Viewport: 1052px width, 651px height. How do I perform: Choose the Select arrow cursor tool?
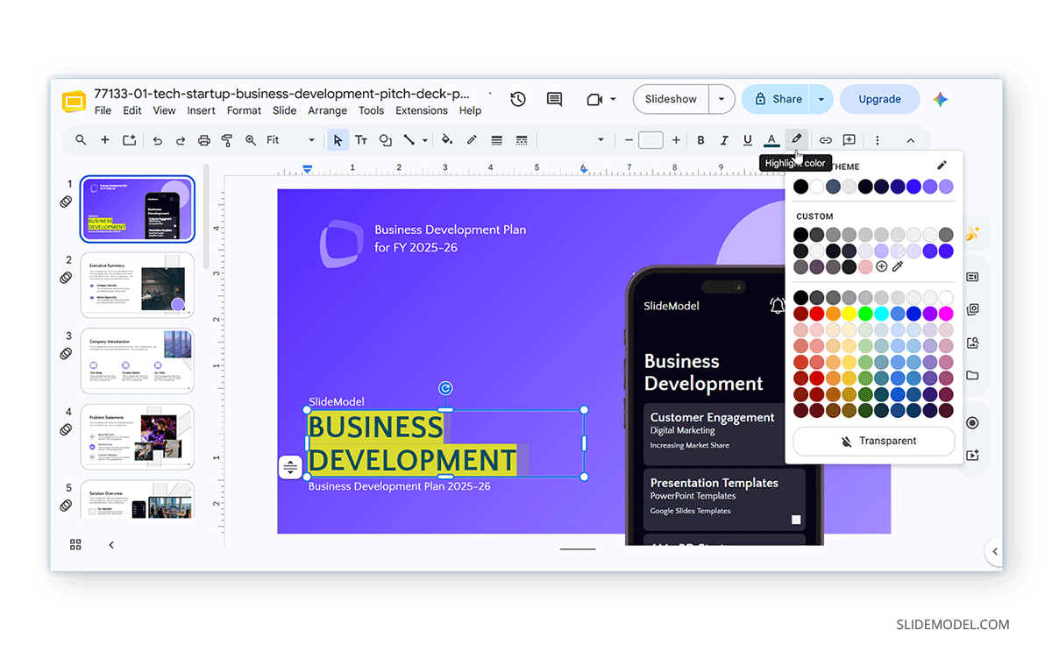click(338, 140)
